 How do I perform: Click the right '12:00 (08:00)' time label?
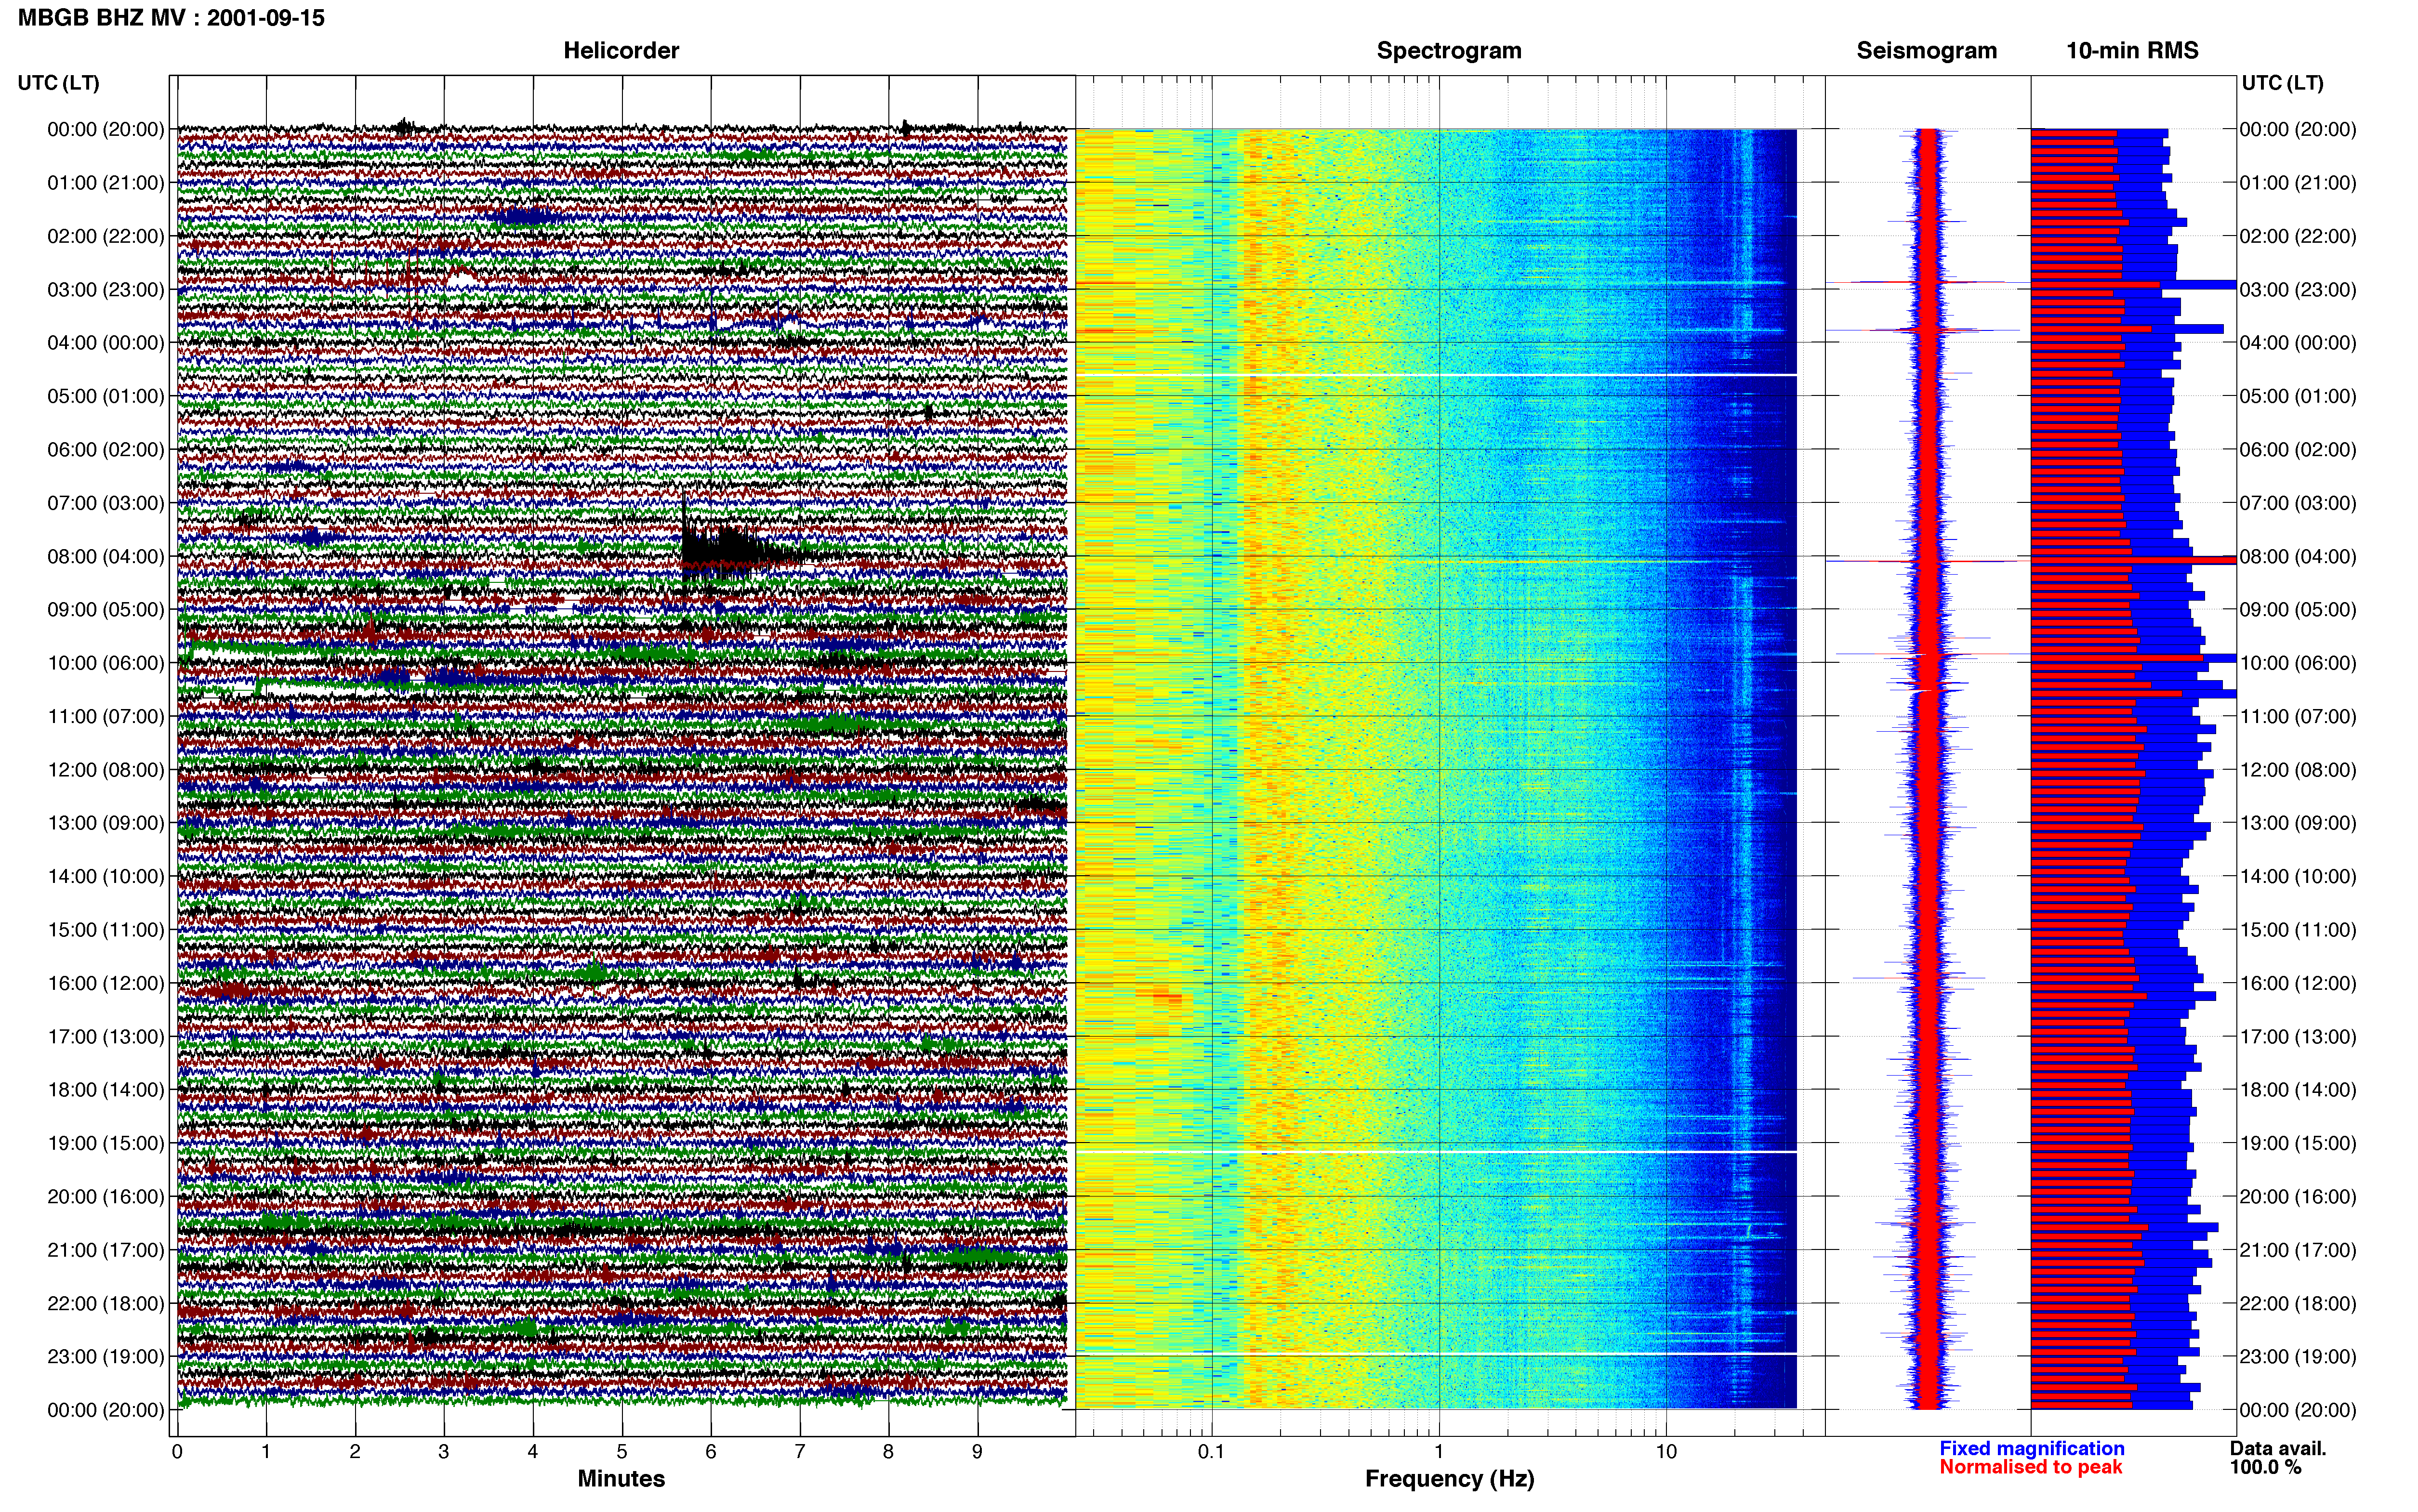tap(2298, 770)
